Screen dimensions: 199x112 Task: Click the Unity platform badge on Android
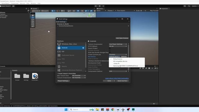pyautogui.click(x=83, y=48)
